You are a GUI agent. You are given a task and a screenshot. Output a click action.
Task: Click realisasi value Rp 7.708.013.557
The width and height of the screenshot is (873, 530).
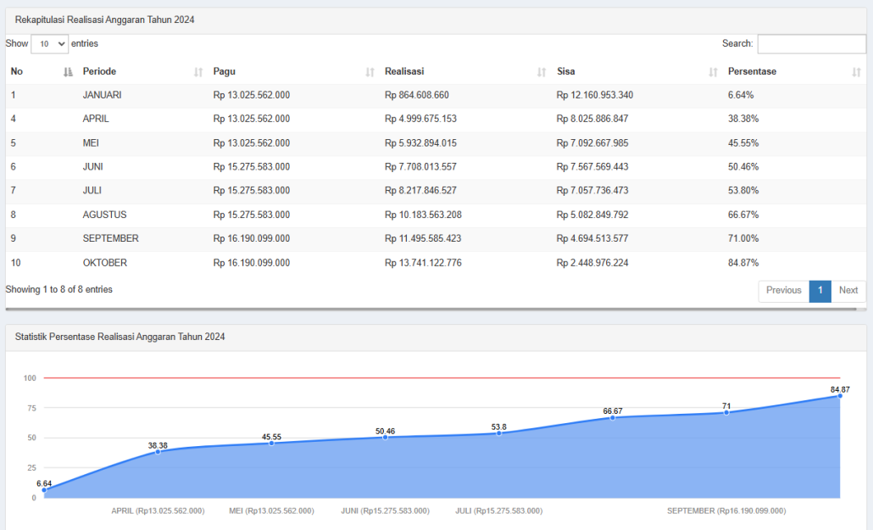point(420,167)
